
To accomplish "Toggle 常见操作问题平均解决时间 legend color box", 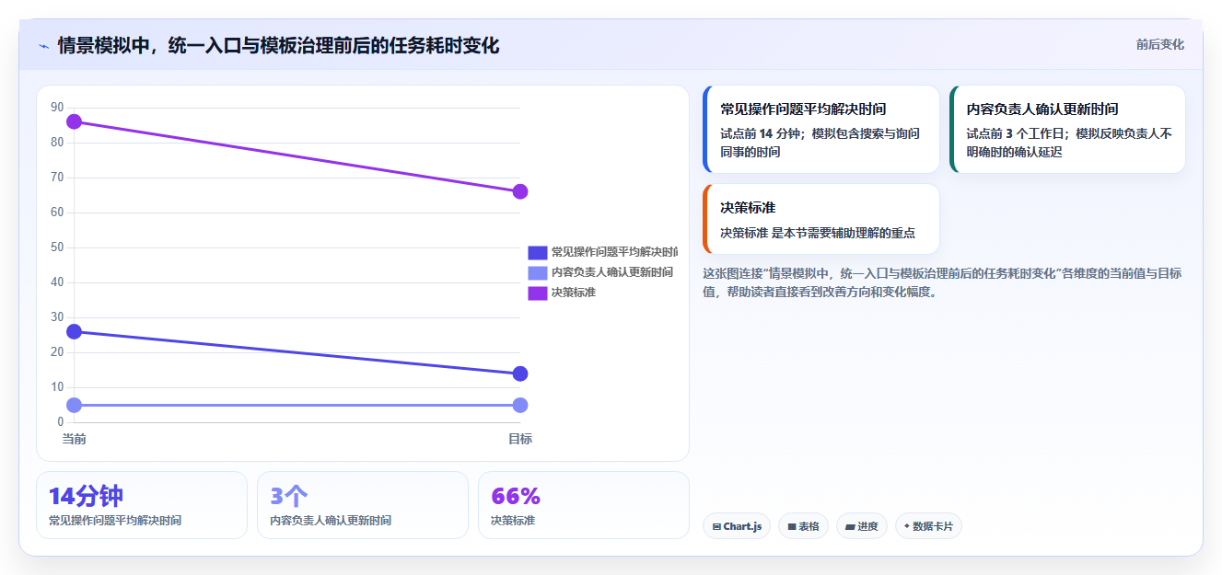I will 537,252.
